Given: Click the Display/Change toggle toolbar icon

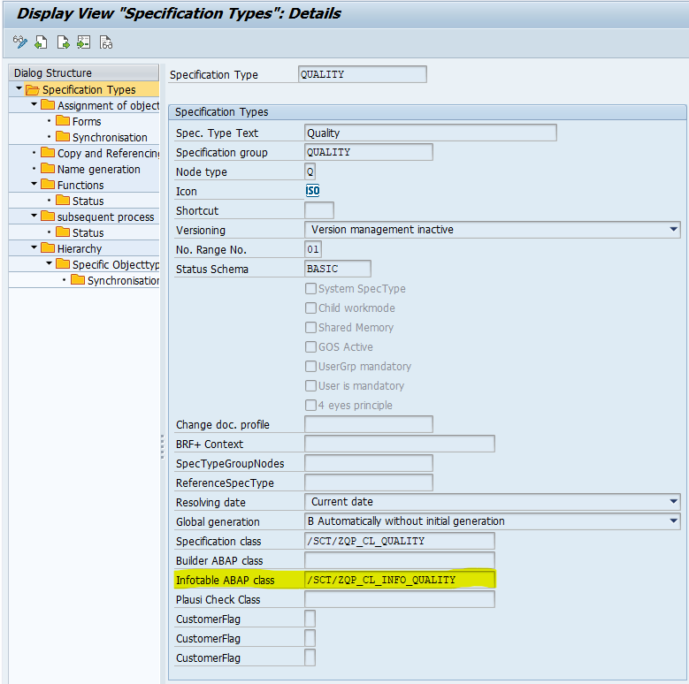Looking at the screenshot, I should pyautogui.click(x=20, y=42).
